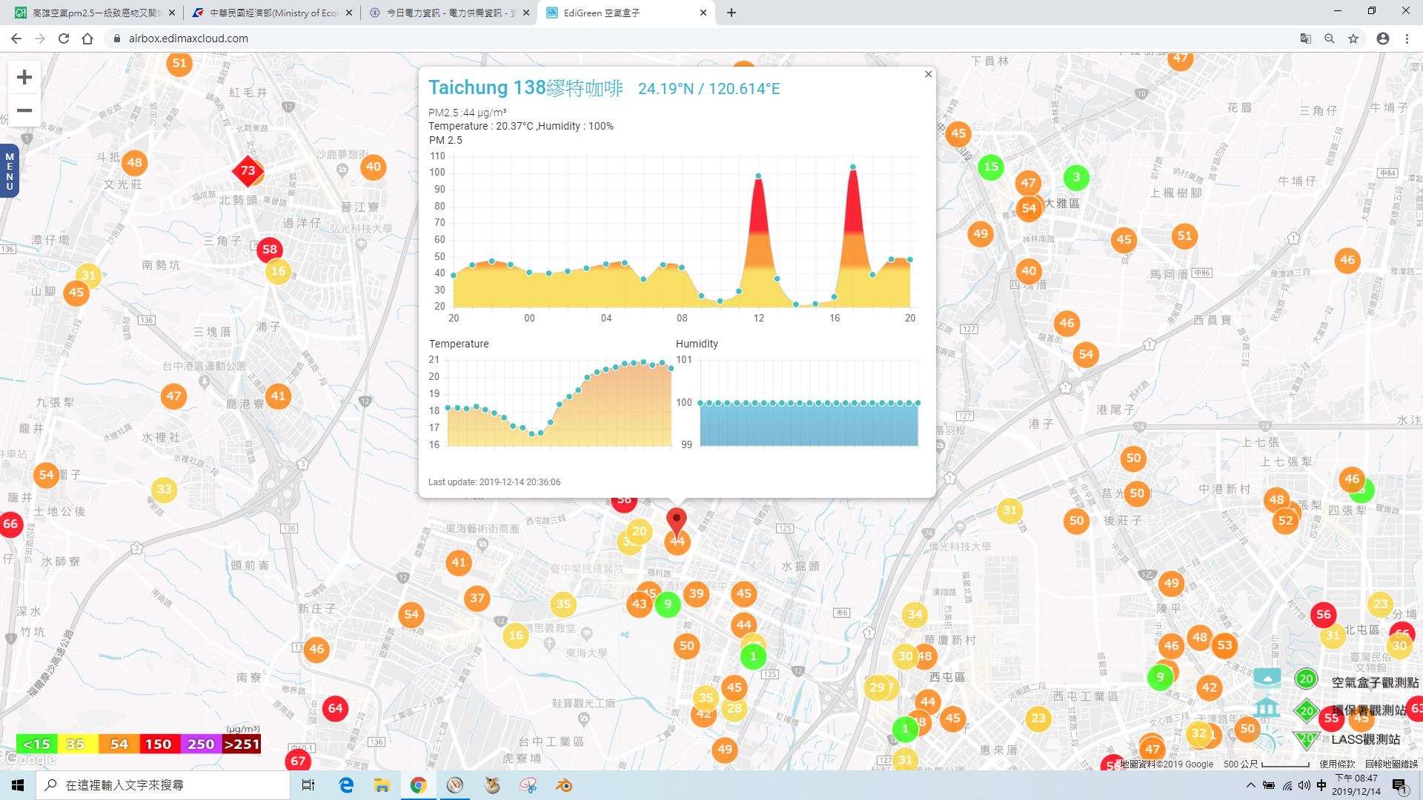Click the green 15 sensor marker
The height and width of the screenshot is (800, 1423).
991,167
